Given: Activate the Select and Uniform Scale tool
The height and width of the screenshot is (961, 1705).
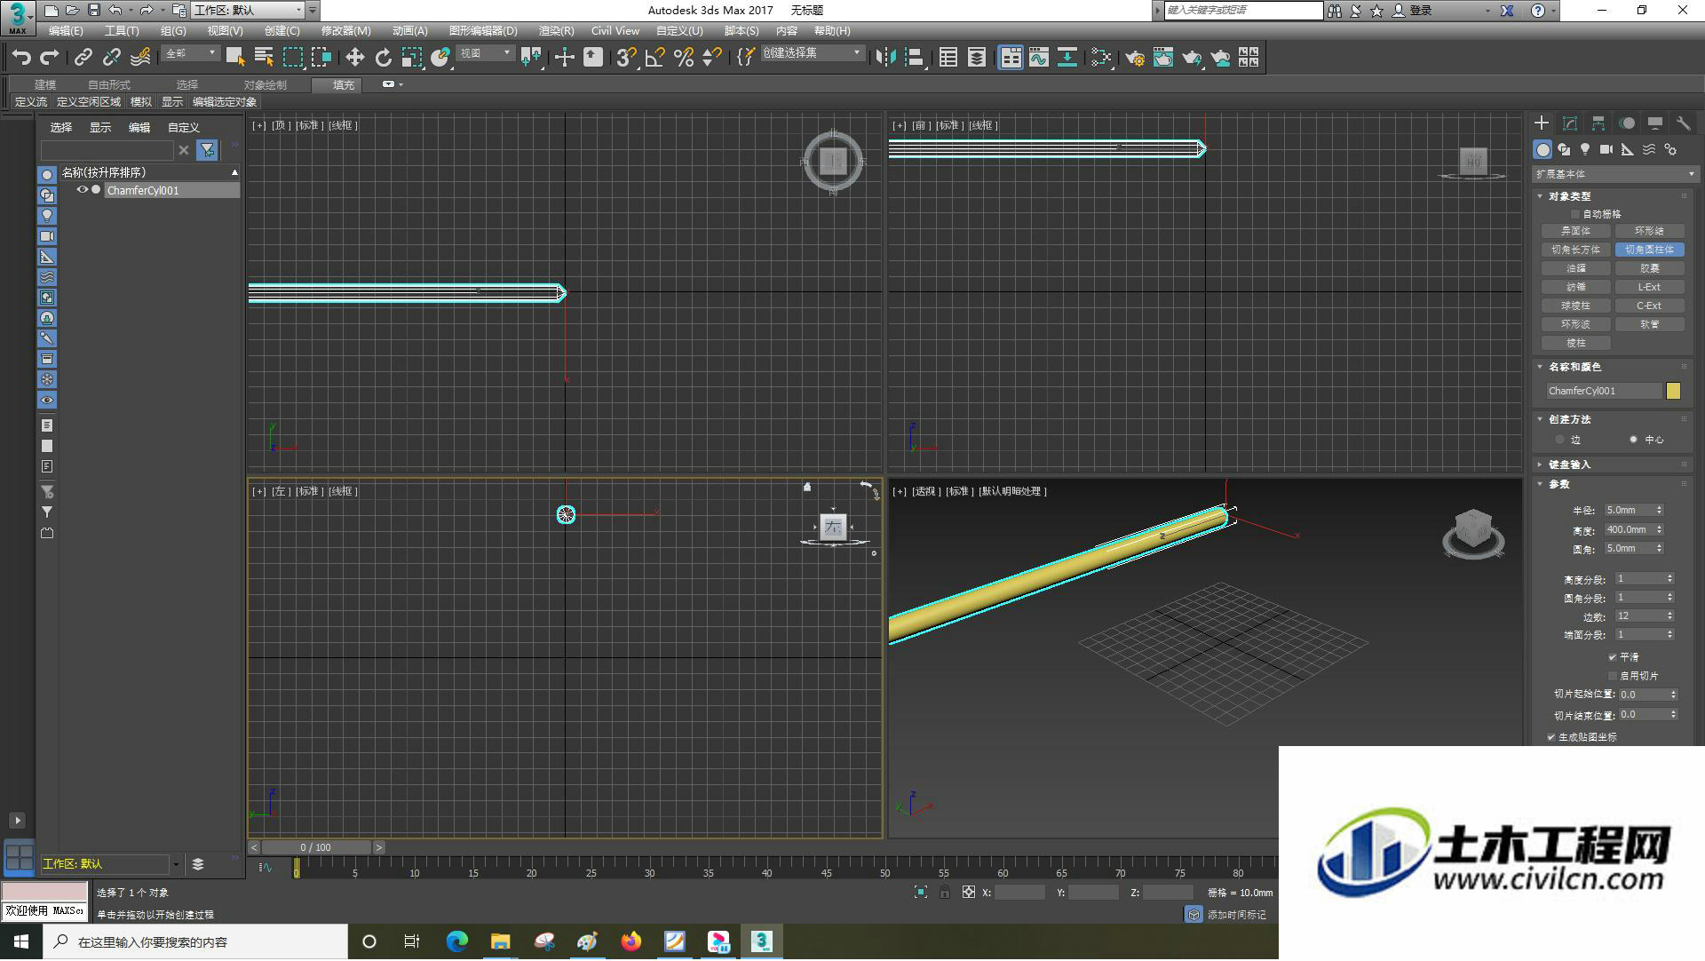Looking at the screenshot, I should tap(411, 58).
